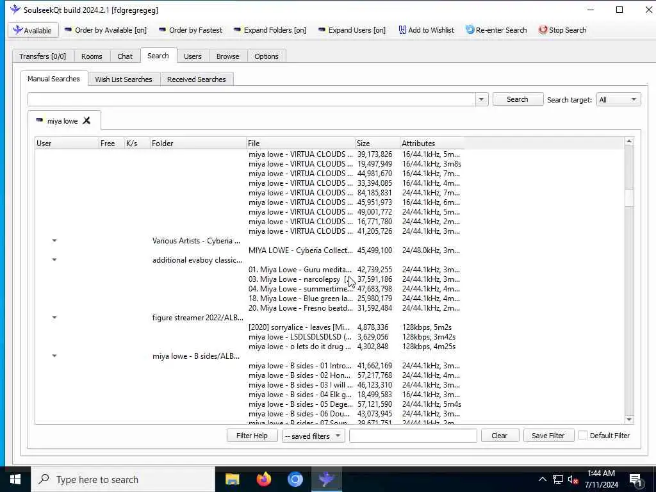Click the Filter Help button
This screenshot has width=656, height=492.
[x=252, y=436]
